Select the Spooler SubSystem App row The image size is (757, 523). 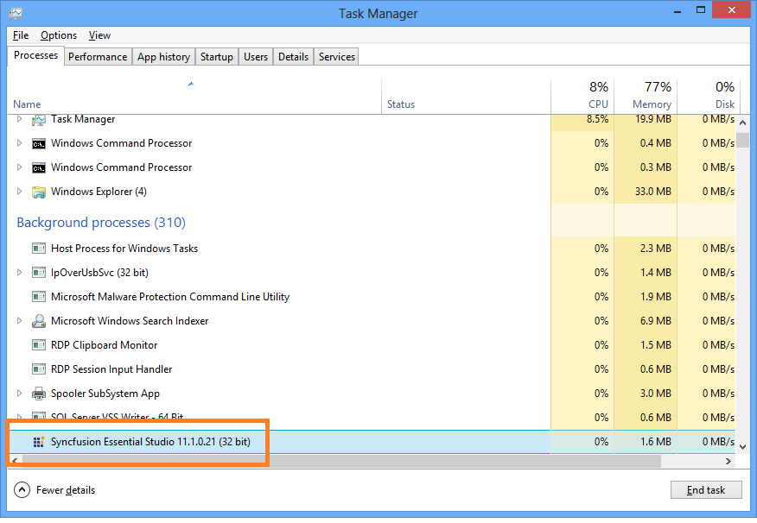click(x=372, y=393)
